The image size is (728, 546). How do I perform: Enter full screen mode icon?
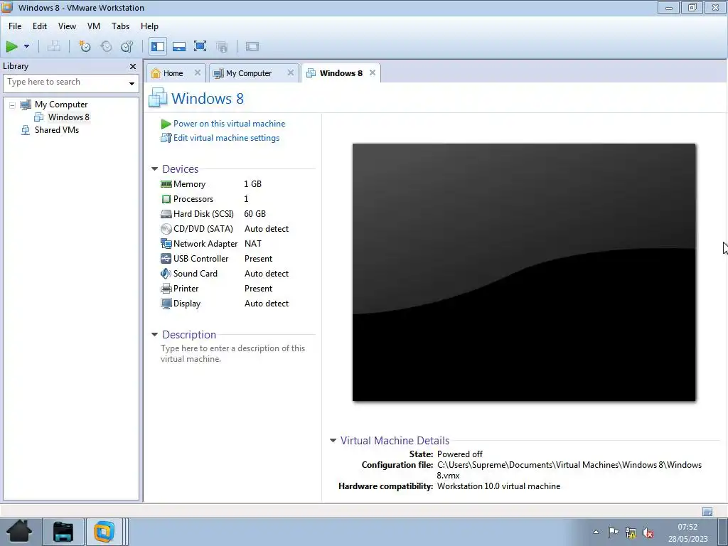click(200, 46)
